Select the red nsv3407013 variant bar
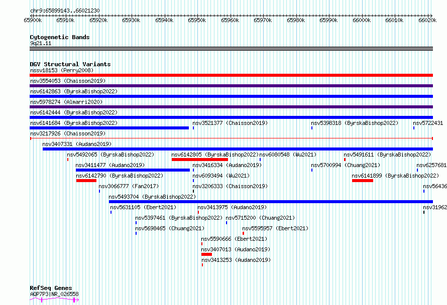 pos(207,254)
